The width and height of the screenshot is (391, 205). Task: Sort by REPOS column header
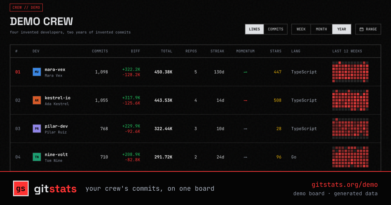click(x=191, y=51)
